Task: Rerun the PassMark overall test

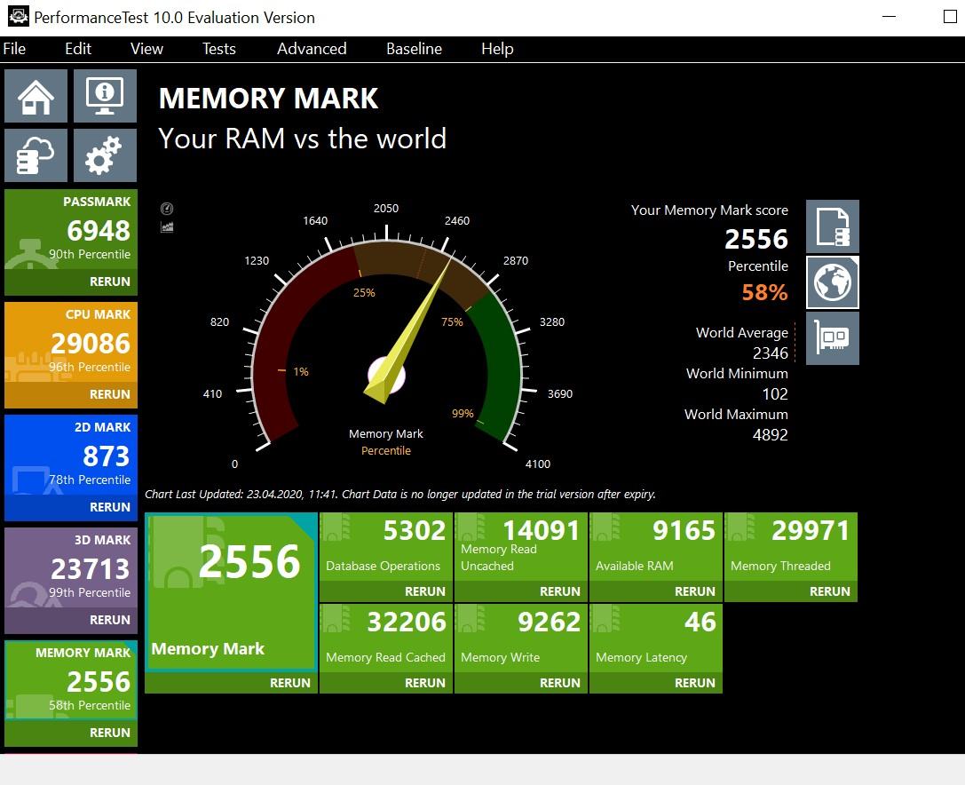Action: point(109,281)
